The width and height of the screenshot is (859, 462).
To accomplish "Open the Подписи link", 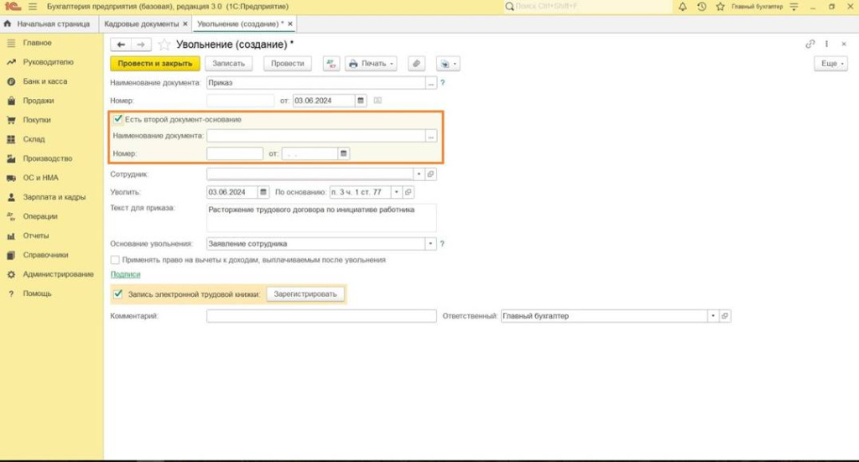I will tap(125, 274).
